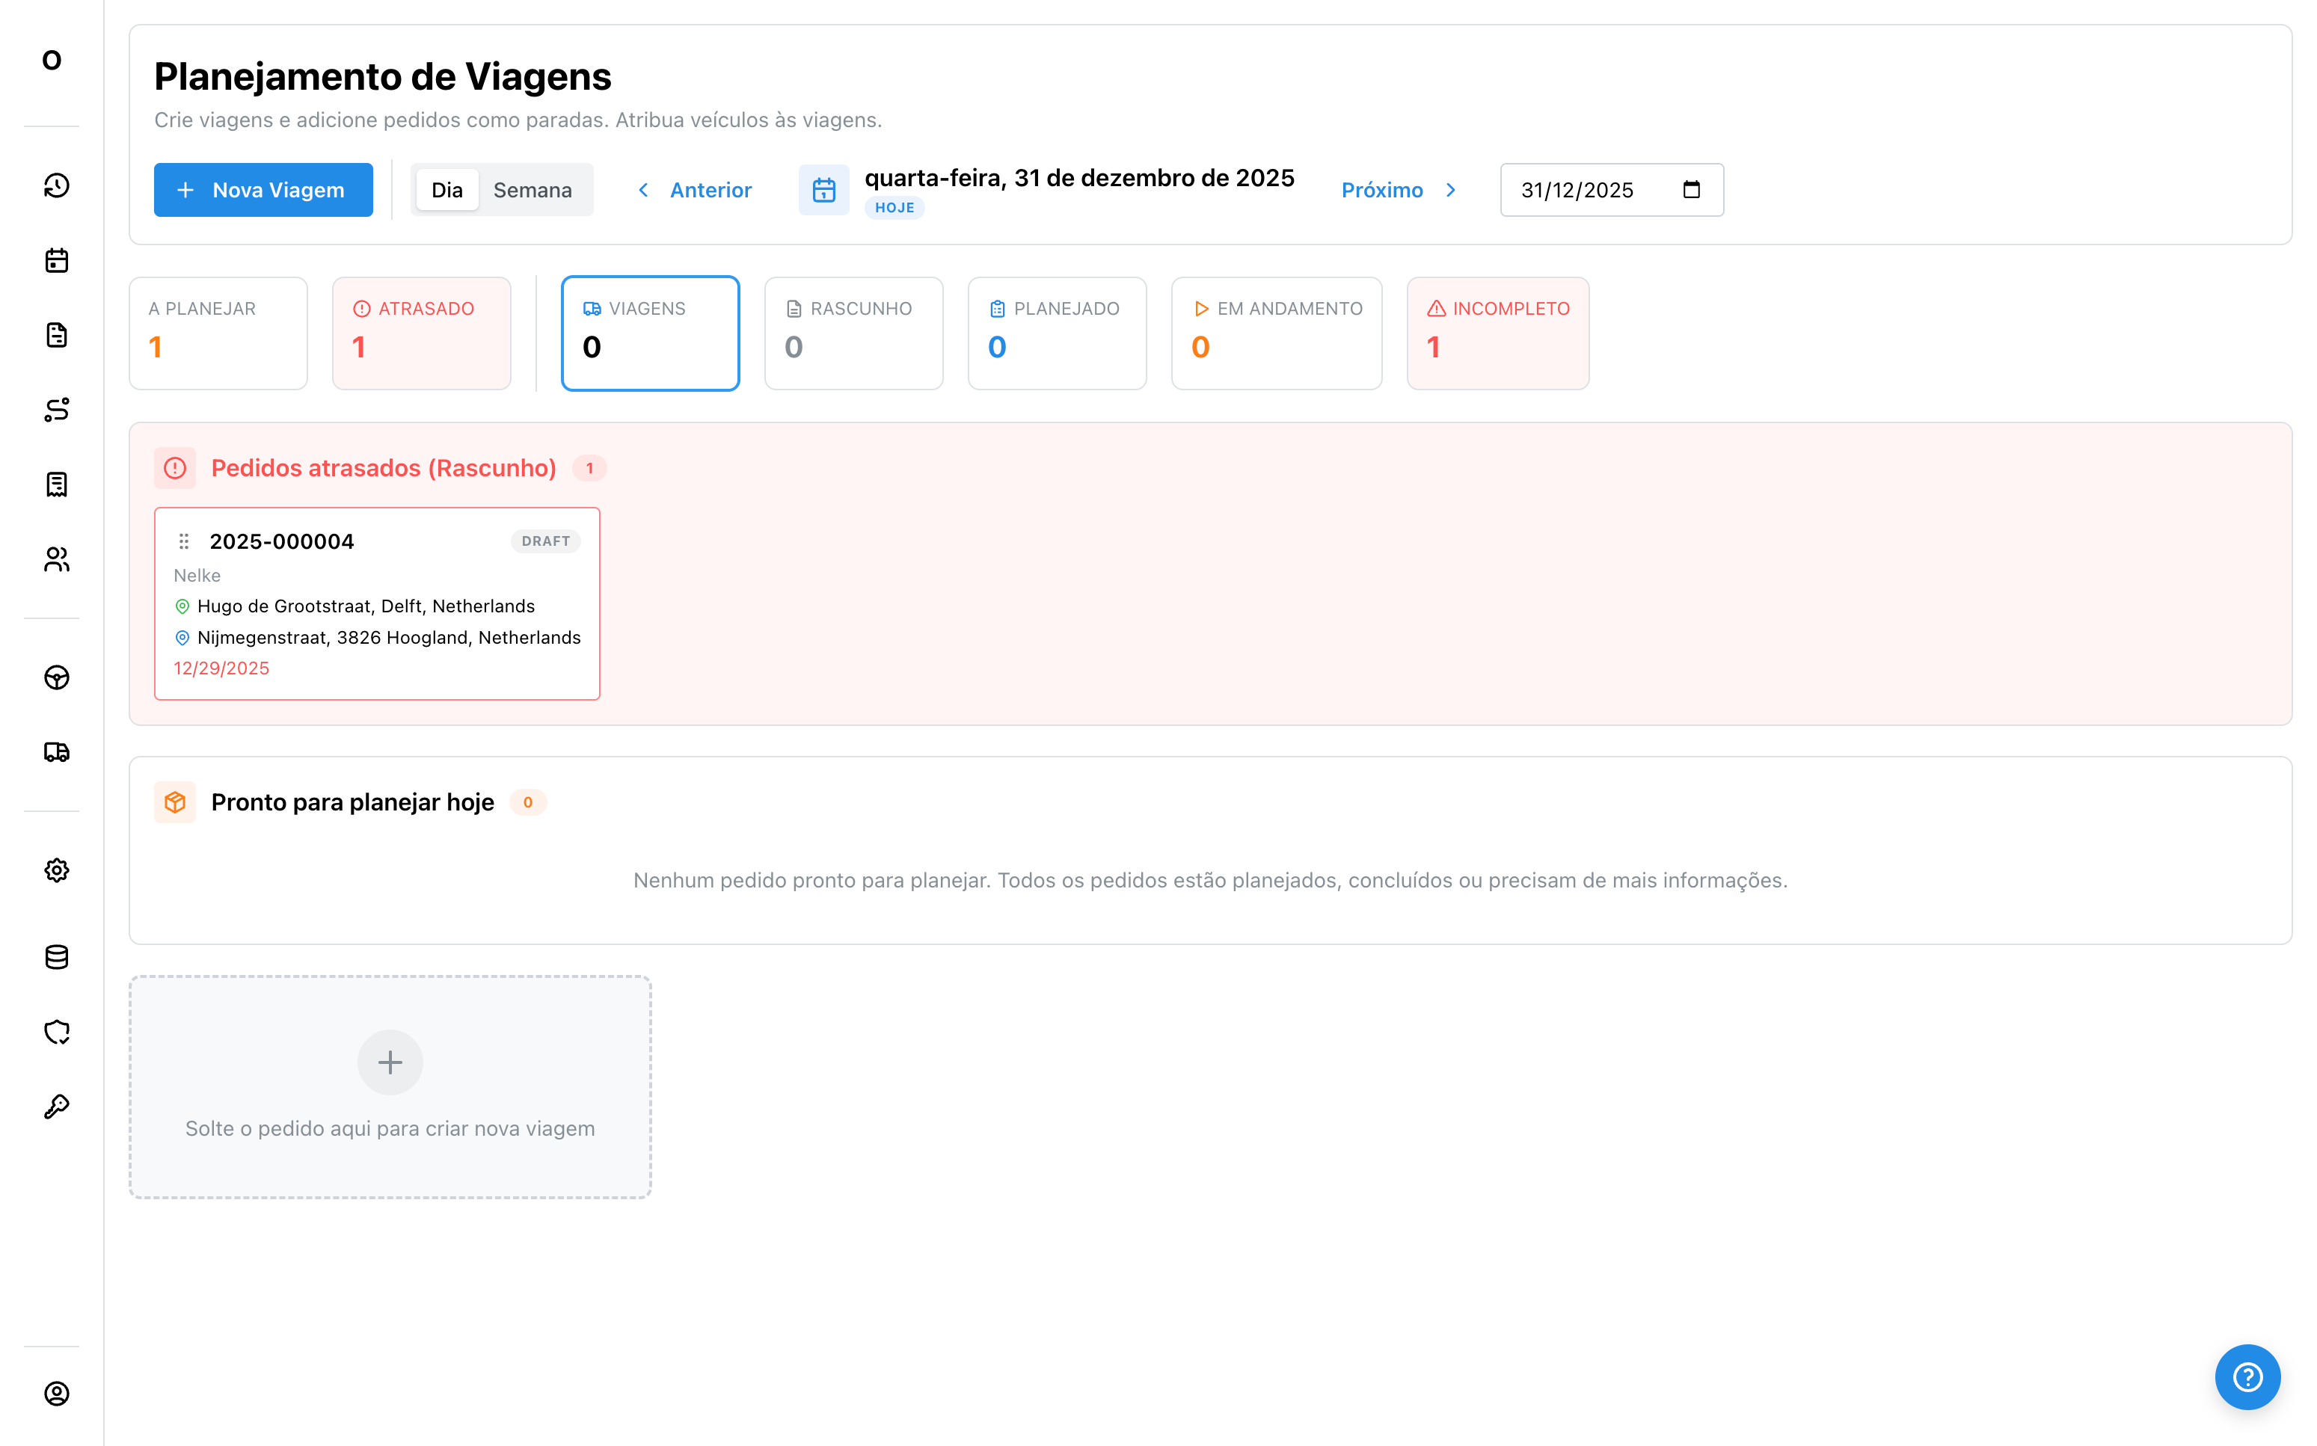Image resolution: width=2317 pixels, height=1446 pixels.
Task: Select the orders document icon in the sidebar
Action: 55,335
